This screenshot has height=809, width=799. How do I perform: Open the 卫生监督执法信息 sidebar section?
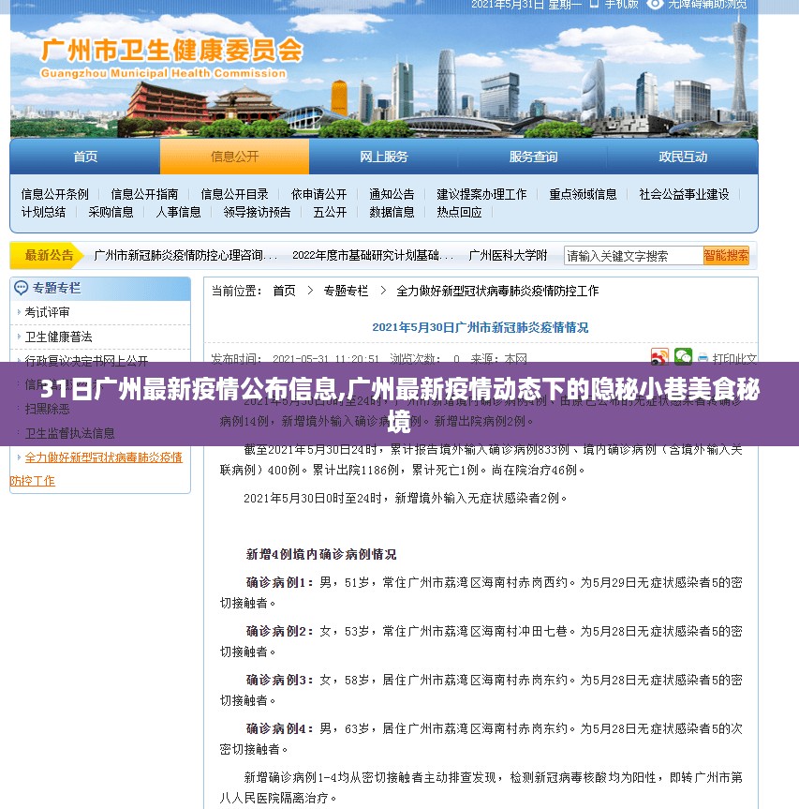tap(69, 433)
